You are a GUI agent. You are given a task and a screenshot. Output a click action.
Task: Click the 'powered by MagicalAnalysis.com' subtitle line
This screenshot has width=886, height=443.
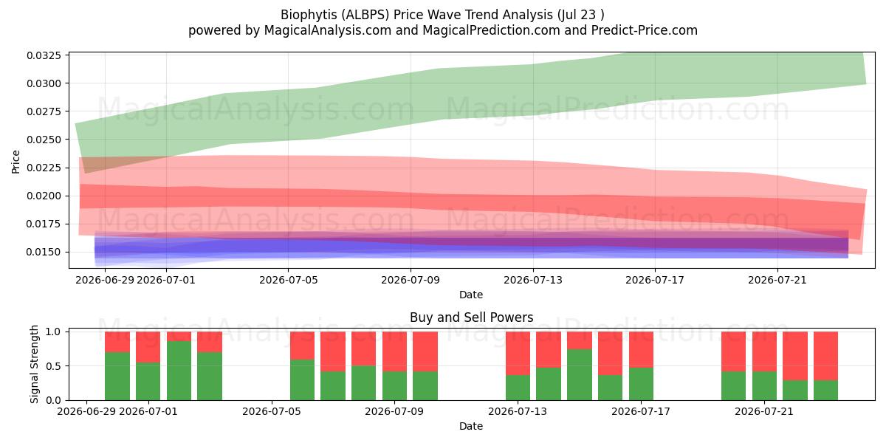pos(443,30)
